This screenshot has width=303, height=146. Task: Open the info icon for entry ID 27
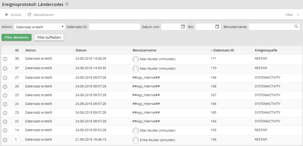[5, 78]
